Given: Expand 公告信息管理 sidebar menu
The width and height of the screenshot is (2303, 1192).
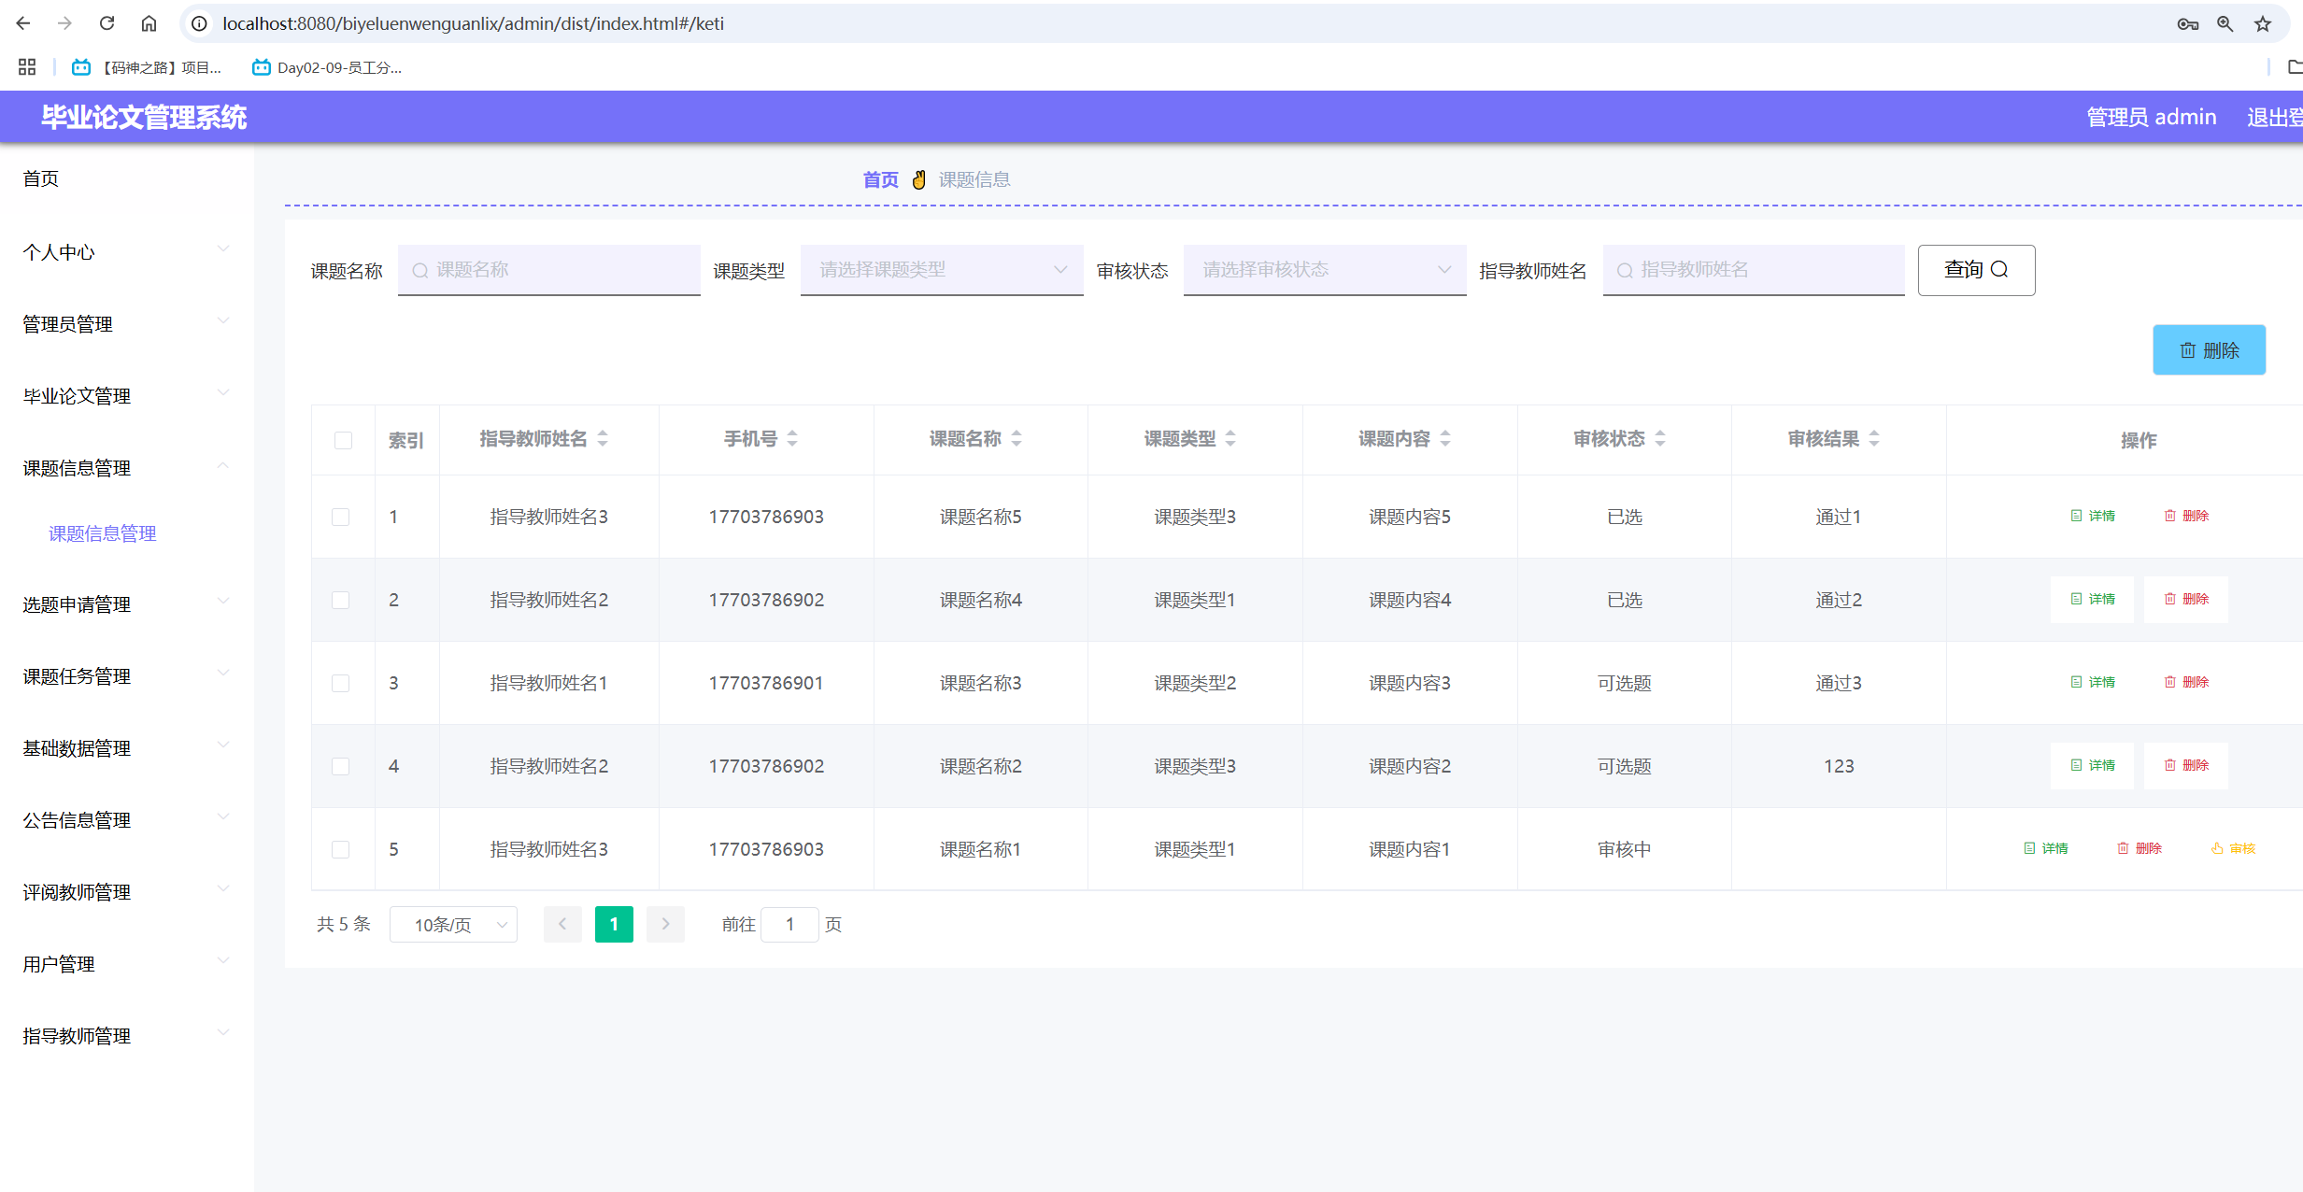Looking at the screenshot, I should click(126, 820).
